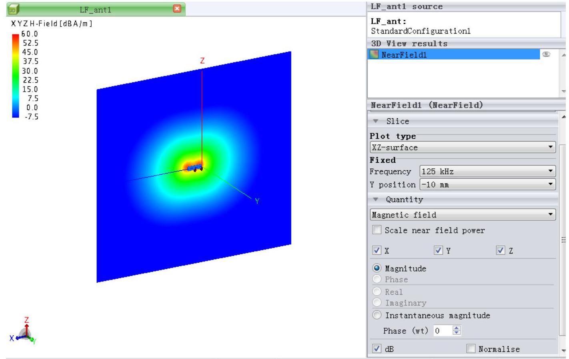Toggle NearField1 visibility eye icon
Viewport: 569px width, 359px height.
coord(546,54)
